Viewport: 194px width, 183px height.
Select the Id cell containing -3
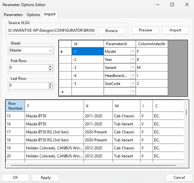click(x=88, y=68)
